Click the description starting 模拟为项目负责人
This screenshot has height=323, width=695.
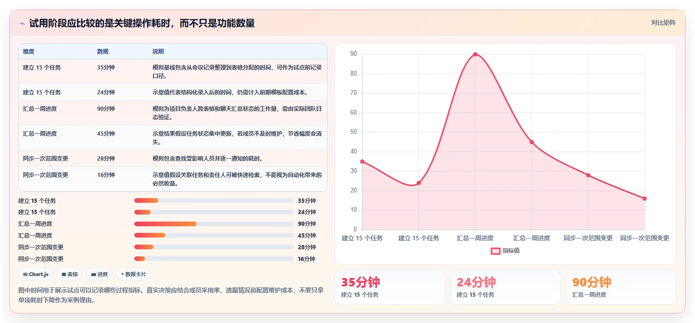click(x=237, y=113)
